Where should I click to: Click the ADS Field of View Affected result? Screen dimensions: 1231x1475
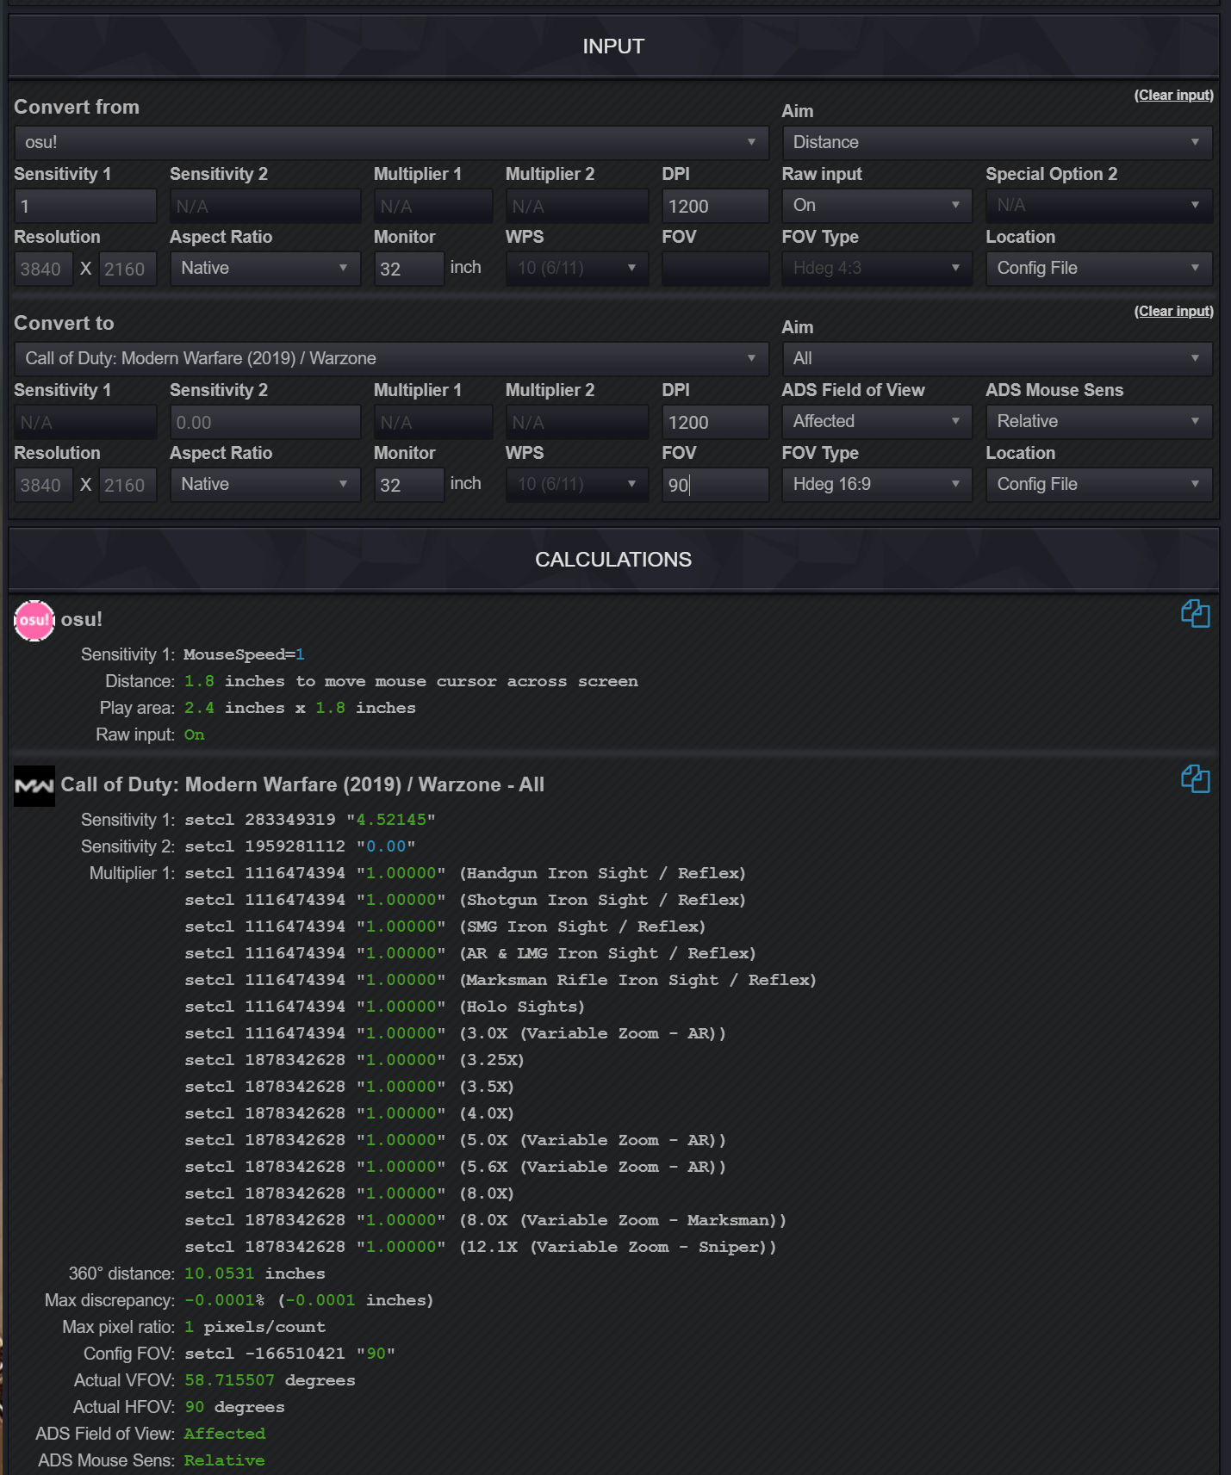click(x=224, y=1434)
